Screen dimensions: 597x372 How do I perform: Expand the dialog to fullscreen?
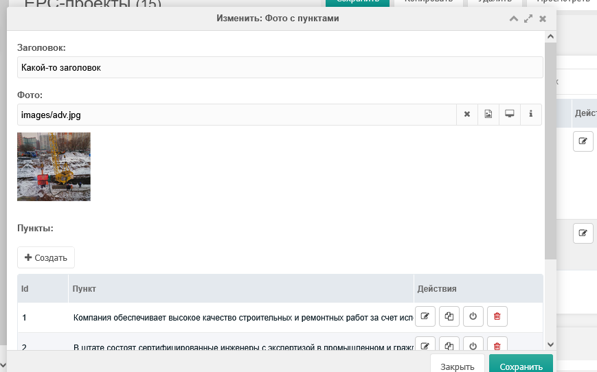click(x=528, y=19)
